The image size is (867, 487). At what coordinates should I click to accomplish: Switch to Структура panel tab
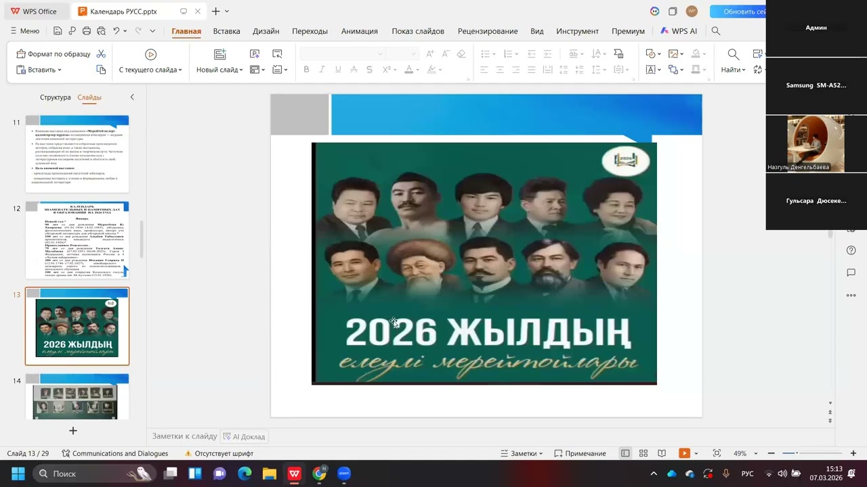point(55,97)
